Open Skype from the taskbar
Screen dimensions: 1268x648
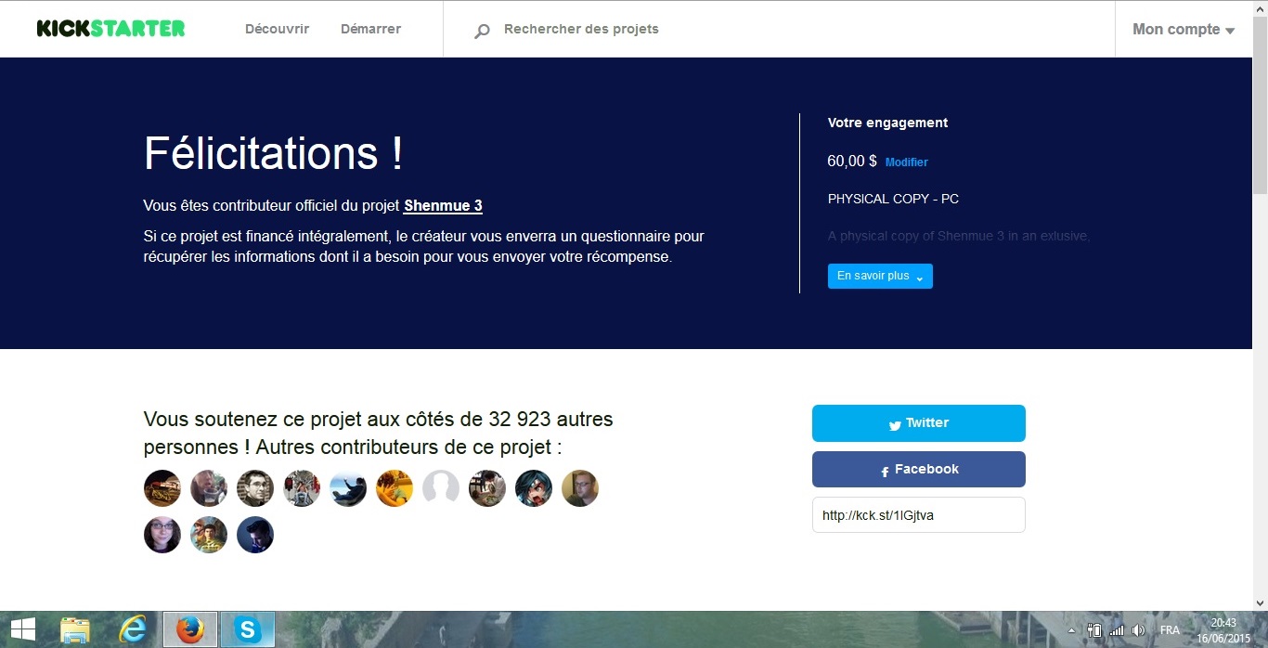pyautogui.click(x=248, y=629)
